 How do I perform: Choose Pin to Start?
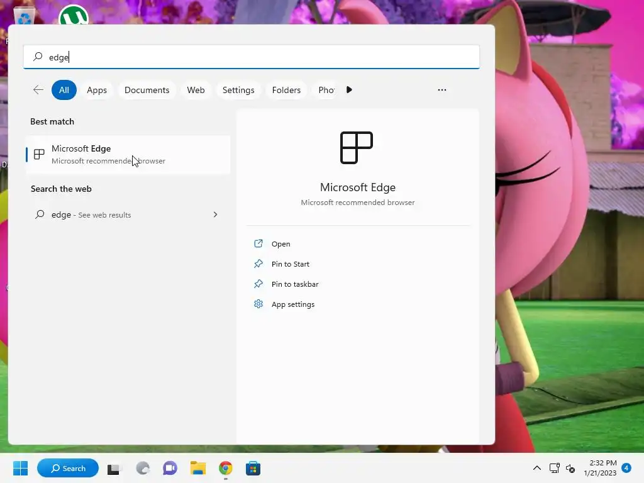click(291, 264)
